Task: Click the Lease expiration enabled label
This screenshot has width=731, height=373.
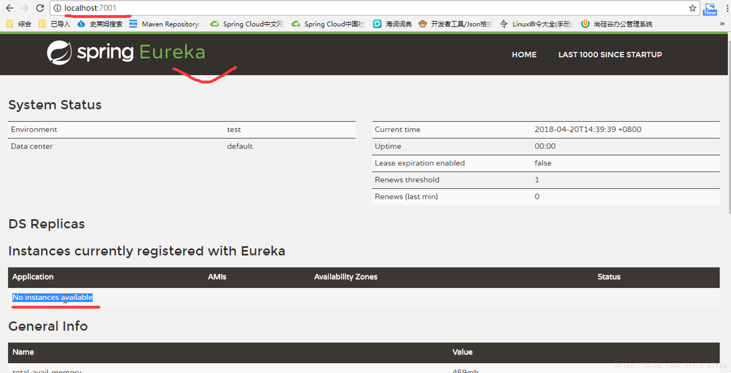Action: pos(420,163)
